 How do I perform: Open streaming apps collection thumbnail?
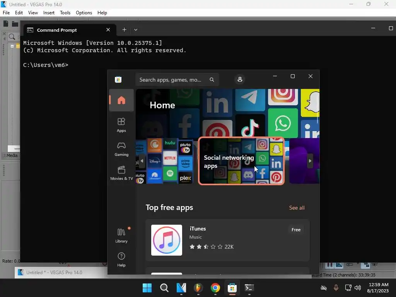[x=165, y=161]
